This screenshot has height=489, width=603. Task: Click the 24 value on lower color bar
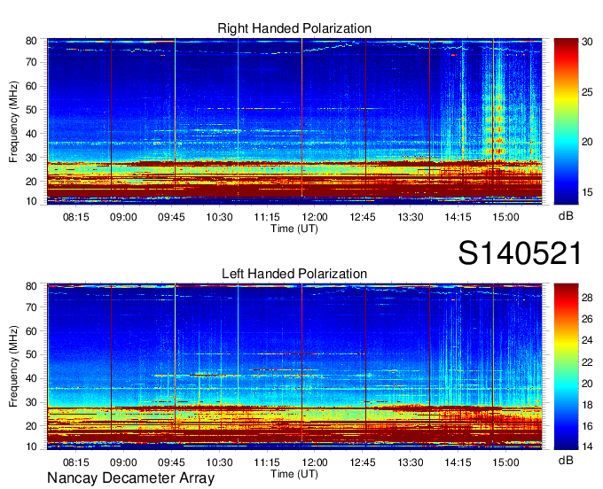pyautogui.click(x=587, y=340)
